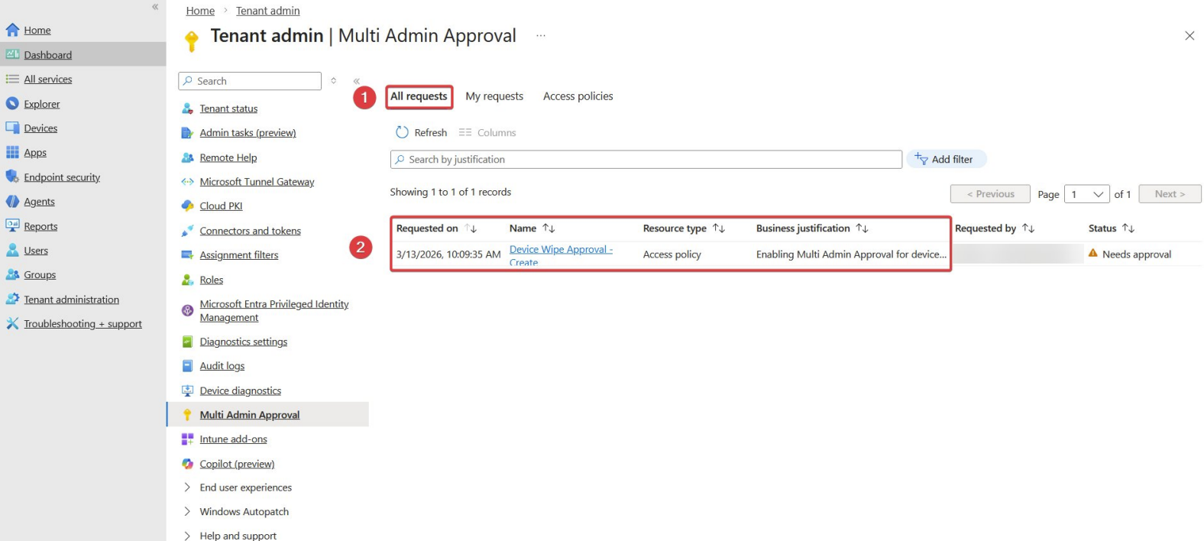Expand Help and support section
The height and width of the screenshot is (541, 1204).
tap(187, 536)
